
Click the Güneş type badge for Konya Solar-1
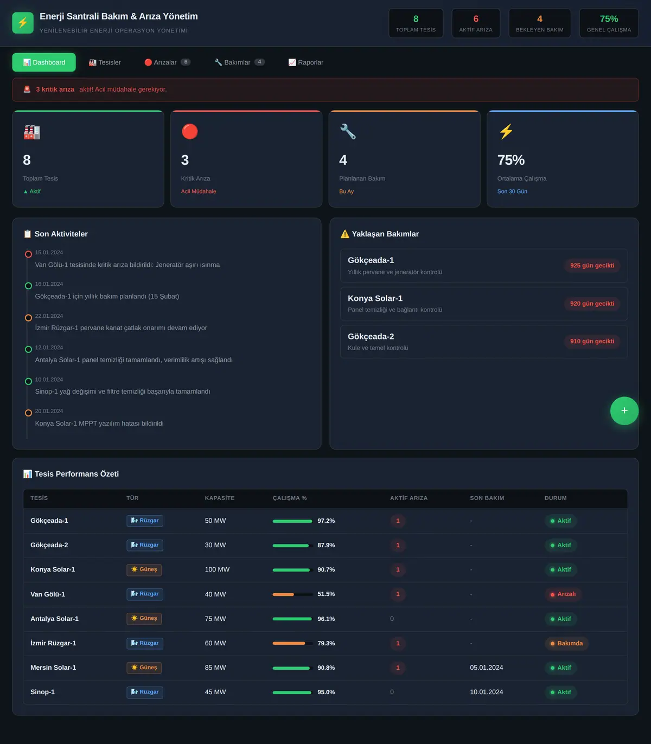144,569
